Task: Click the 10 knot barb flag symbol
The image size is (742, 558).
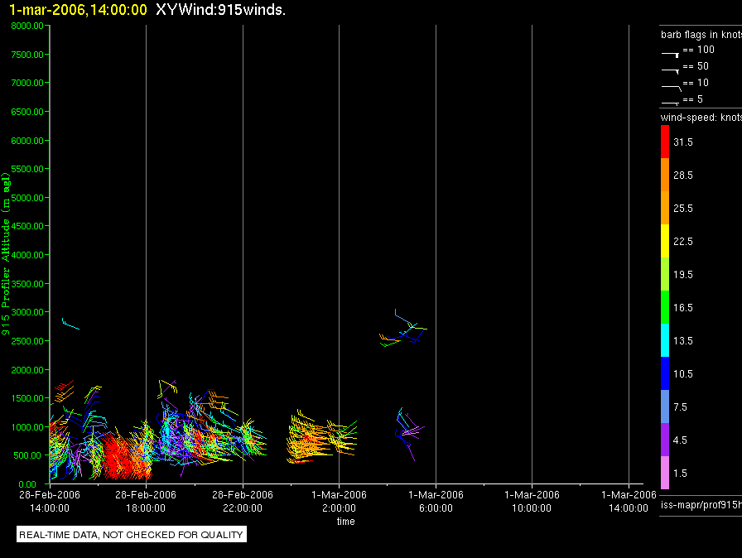Action: 672,88
